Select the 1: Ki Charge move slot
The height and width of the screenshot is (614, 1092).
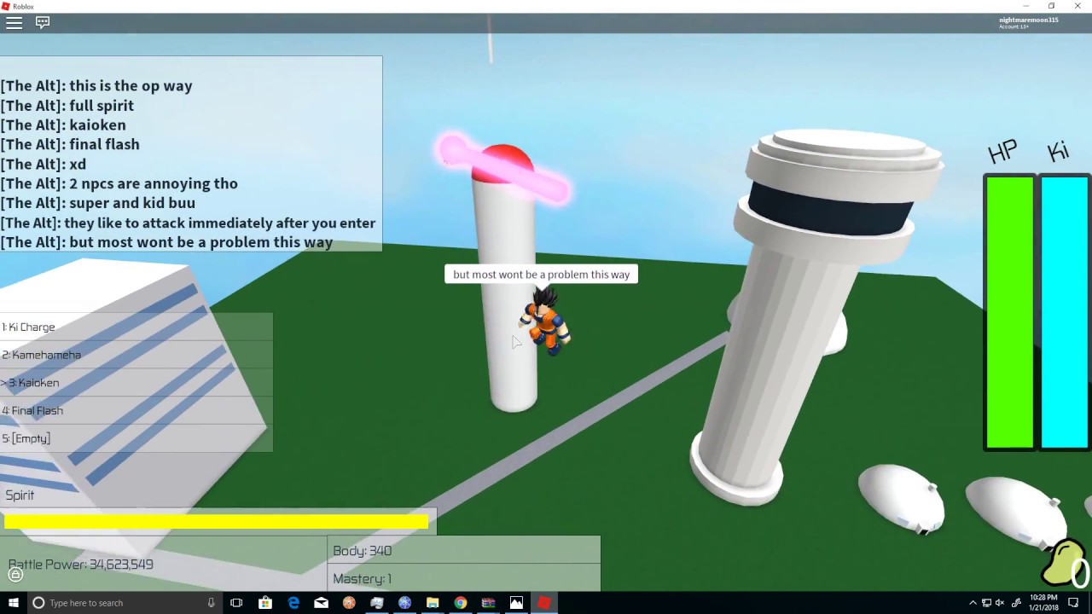coord(136,327)
